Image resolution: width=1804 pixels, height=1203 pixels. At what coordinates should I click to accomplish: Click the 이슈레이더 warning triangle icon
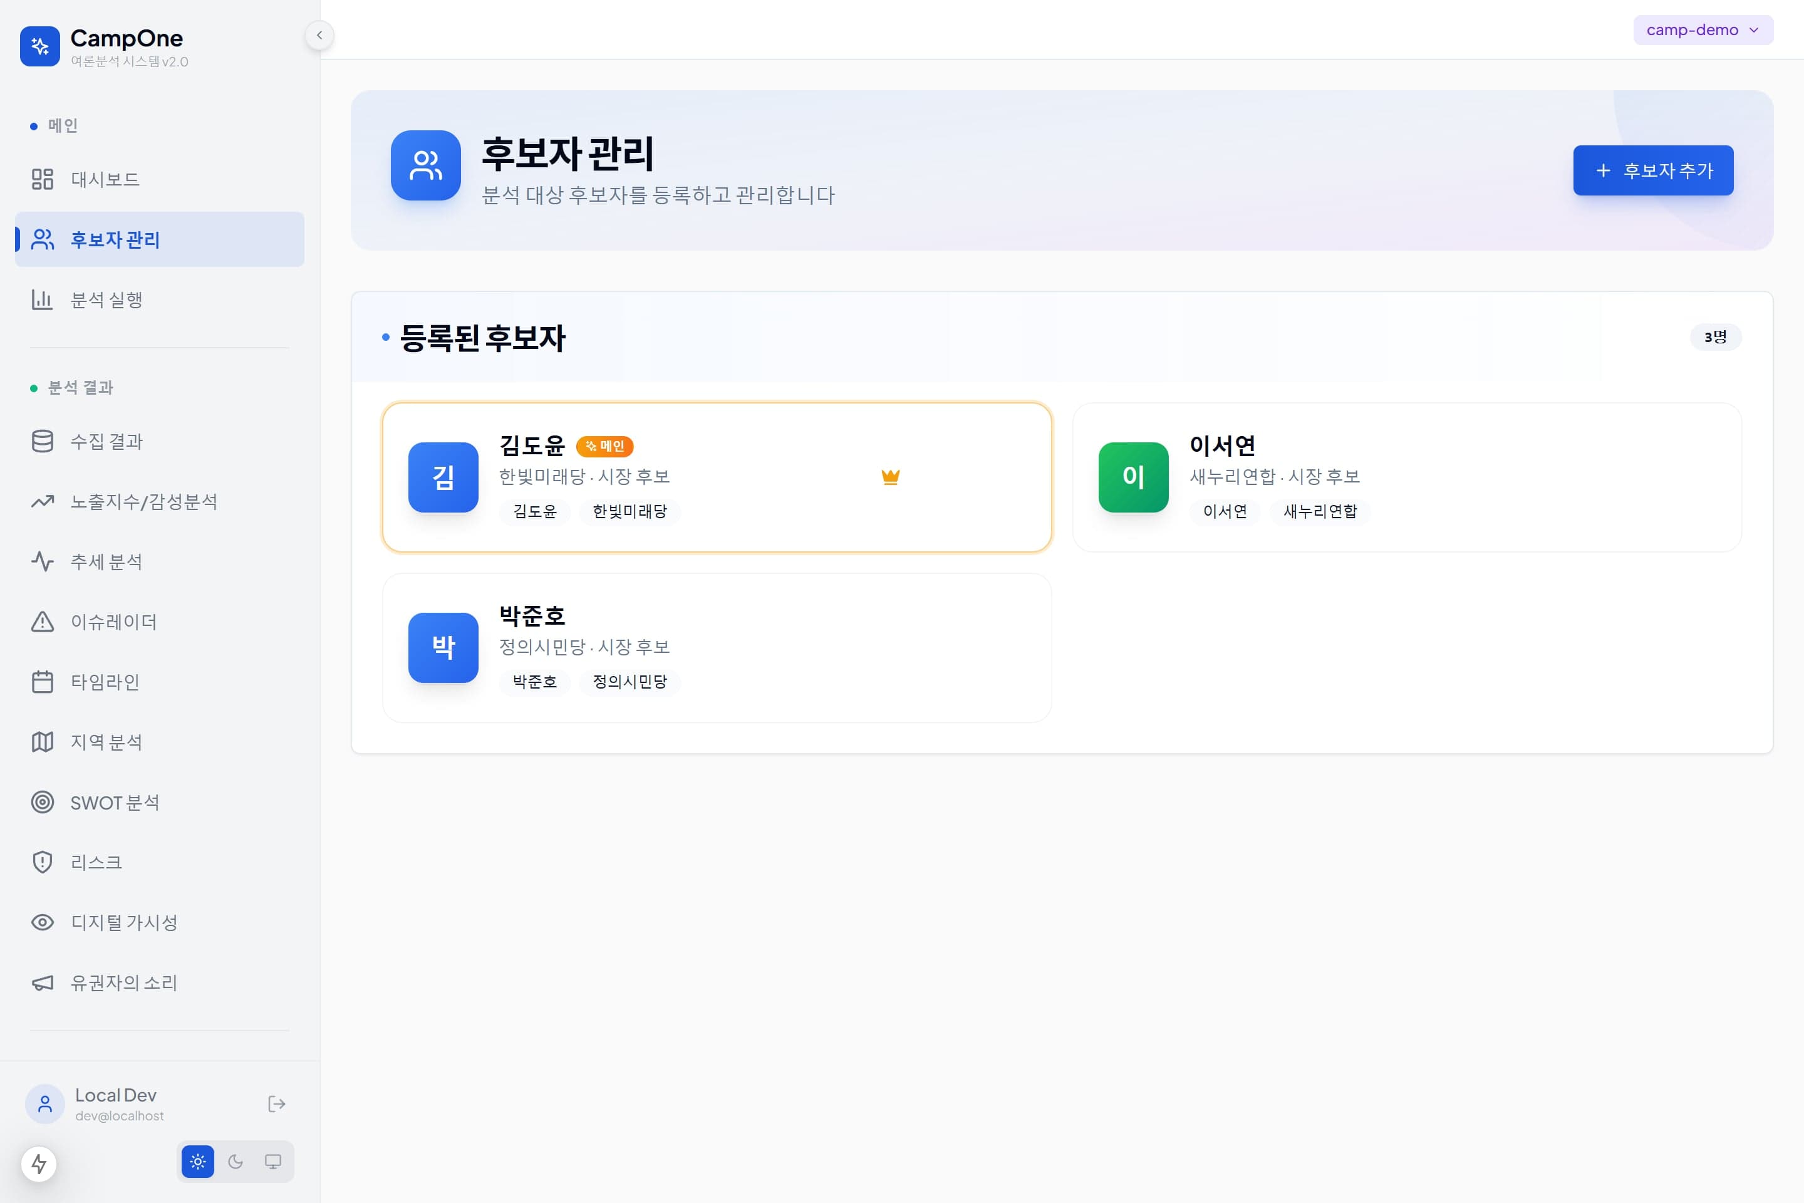point(42,622)
